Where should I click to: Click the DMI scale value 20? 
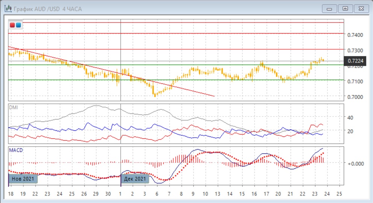pyautogui.click(x=350, y=131)
